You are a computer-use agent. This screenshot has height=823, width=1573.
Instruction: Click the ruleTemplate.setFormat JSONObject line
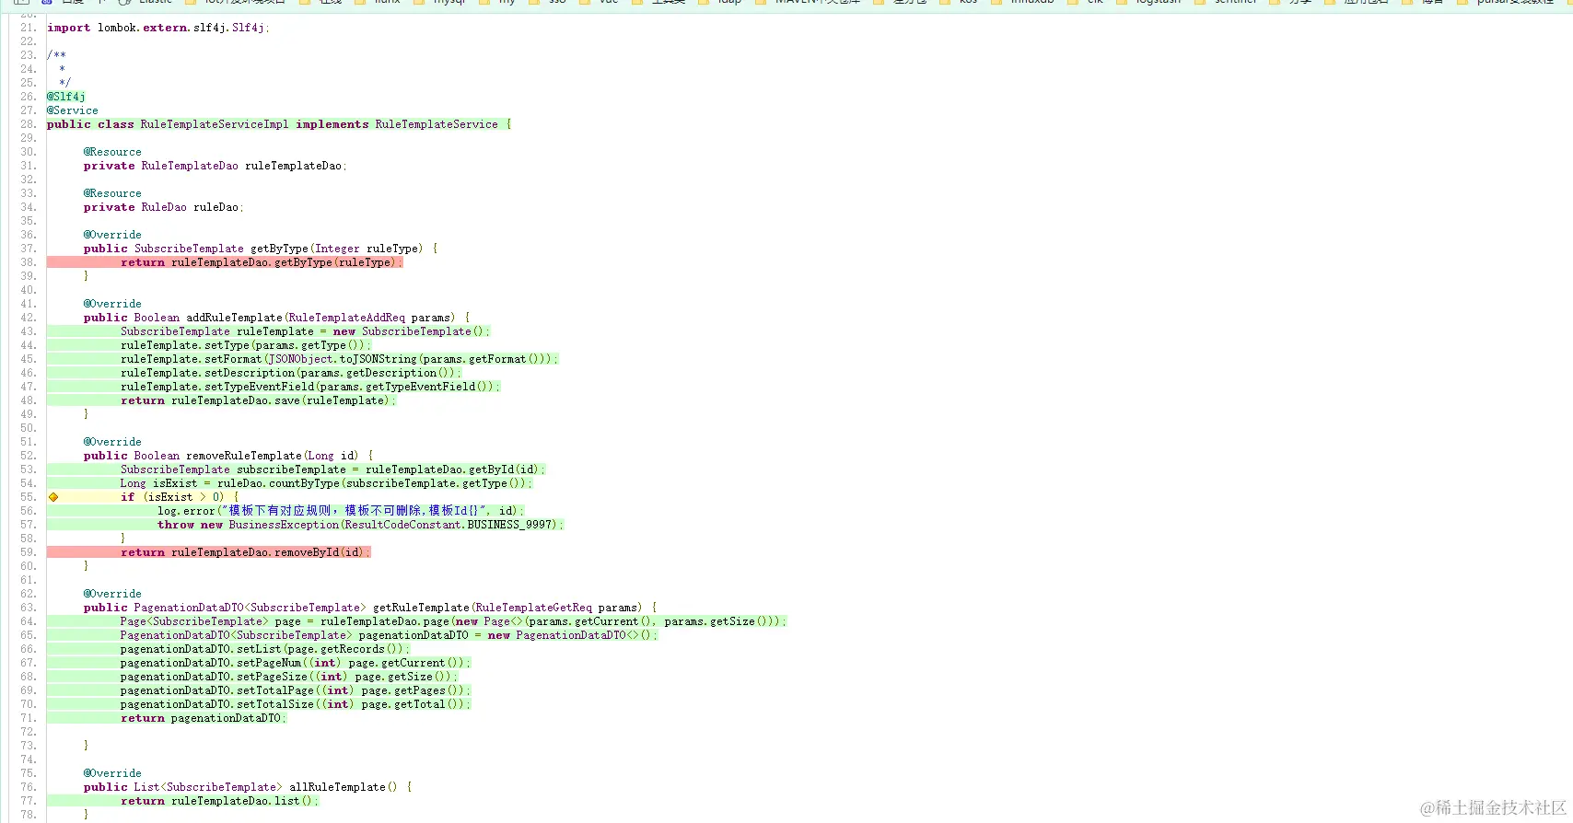339,359
